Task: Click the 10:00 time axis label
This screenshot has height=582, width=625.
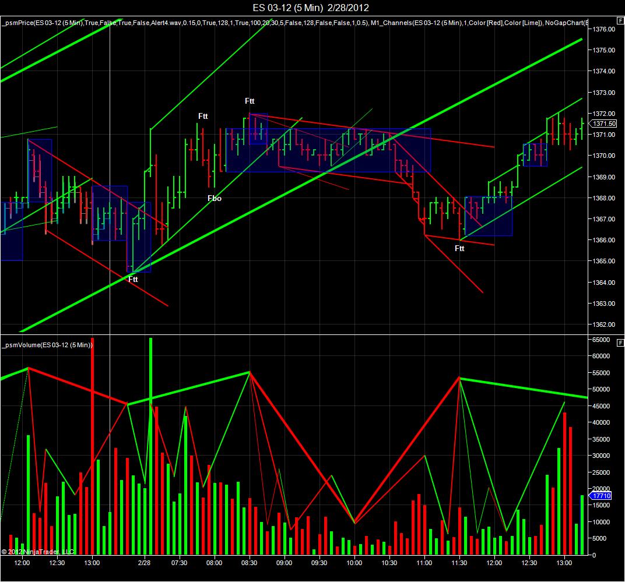Action: click(x=354, y=563)
